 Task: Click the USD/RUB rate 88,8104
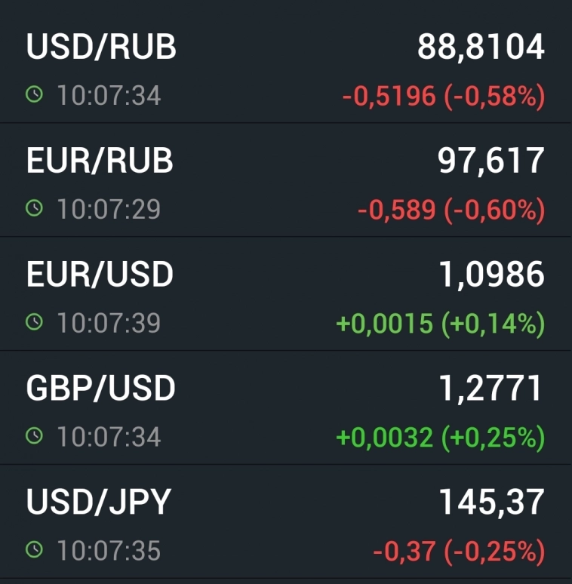tap(481, 47)
